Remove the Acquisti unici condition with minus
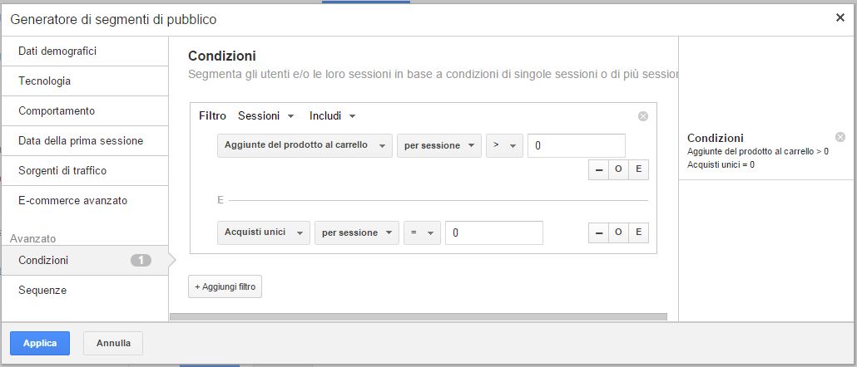 [x=598, y=232]
